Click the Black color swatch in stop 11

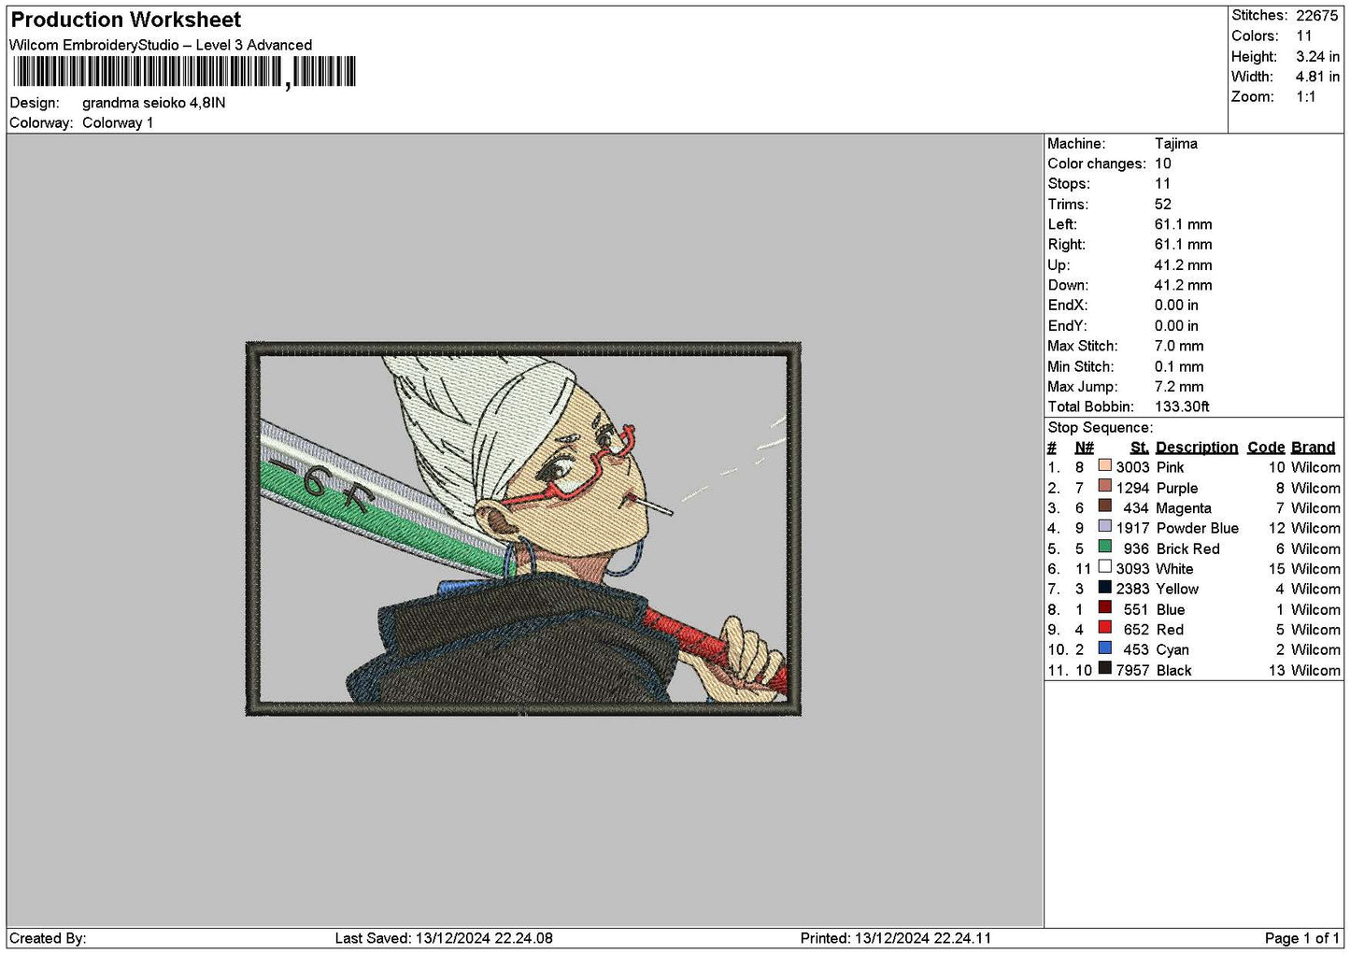(x=1105, y=669)
